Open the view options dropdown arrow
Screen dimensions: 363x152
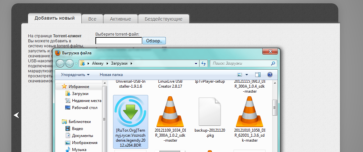[247, 74]
